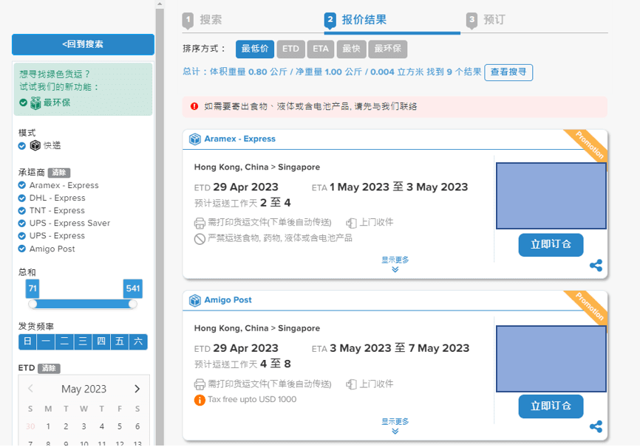Screen dimensions: 640x447
Task: Open step 2 报价结果 tab
Action: coord(355,20)
